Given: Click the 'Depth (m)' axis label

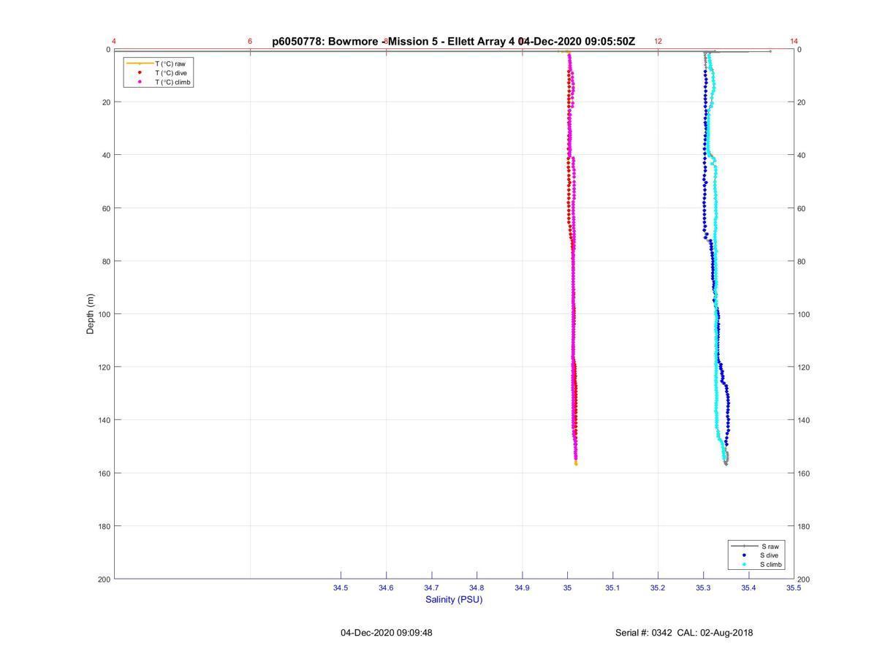Looking at the screenshot, I should click(x=91, y=314).
